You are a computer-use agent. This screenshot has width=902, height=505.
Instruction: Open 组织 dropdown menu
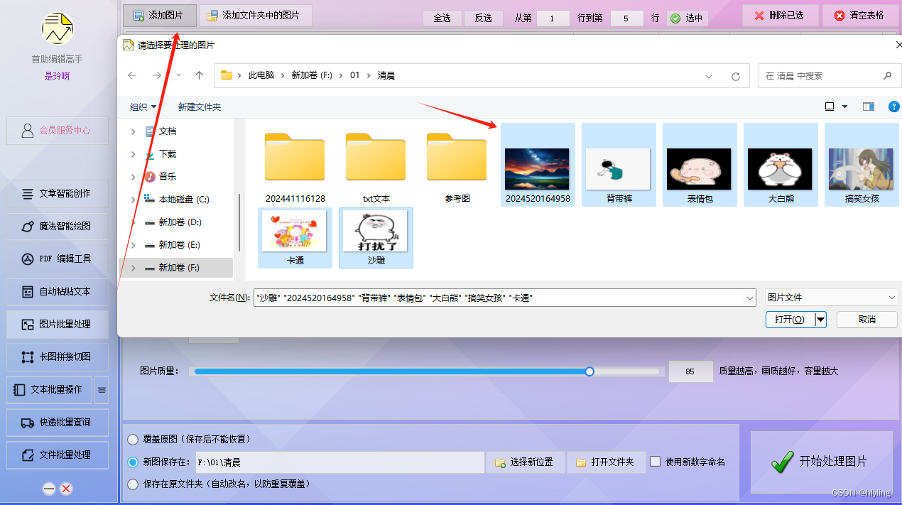[143, 107]
